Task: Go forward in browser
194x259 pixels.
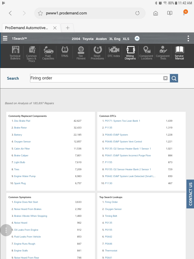Action: coord(24,13)
